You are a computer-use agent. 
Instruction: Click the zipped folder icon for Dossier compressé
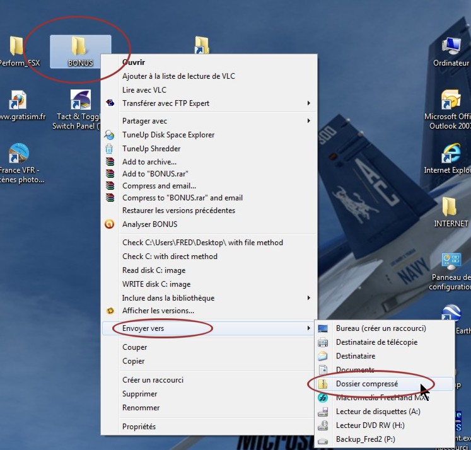(x=323, y=384)
